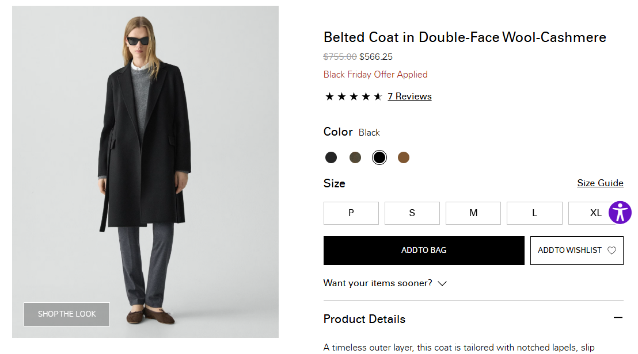The image size is (638, 354).
Task: Open the accessibility widget icon
Action: [x=620, y=213]
